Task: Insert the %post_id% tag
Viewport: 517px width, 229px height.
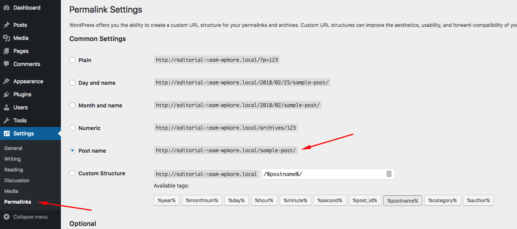Action: [x=365, y=200]
